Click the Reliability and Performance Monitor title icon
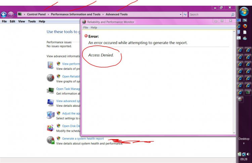 tap(84, 22)
